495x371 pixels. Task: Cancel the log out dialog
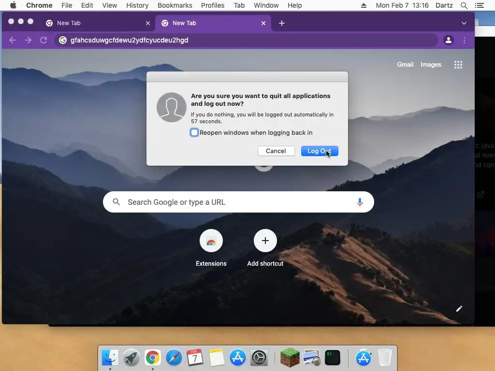(276, 151)
